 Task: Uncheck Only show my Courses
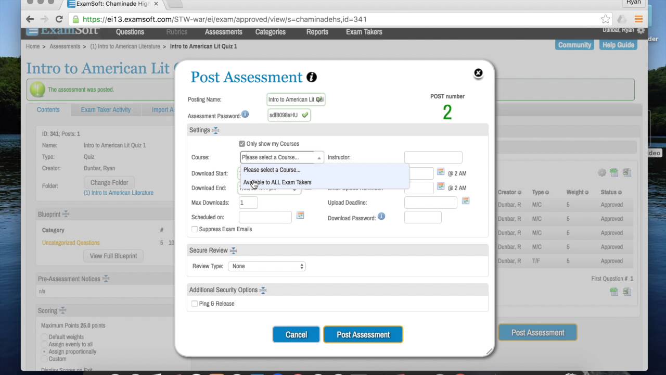tap(242, 144)
